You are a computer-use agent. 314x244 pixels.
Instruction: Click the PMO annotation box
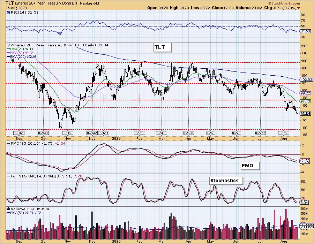click(x=250, y=166)
